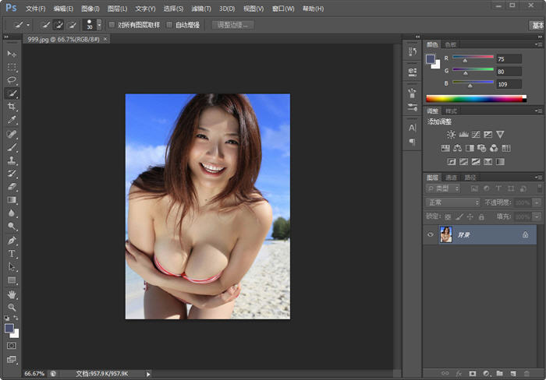
Task: Select the Rectangular Marquee tool
Action: click(x=12, y=67)
